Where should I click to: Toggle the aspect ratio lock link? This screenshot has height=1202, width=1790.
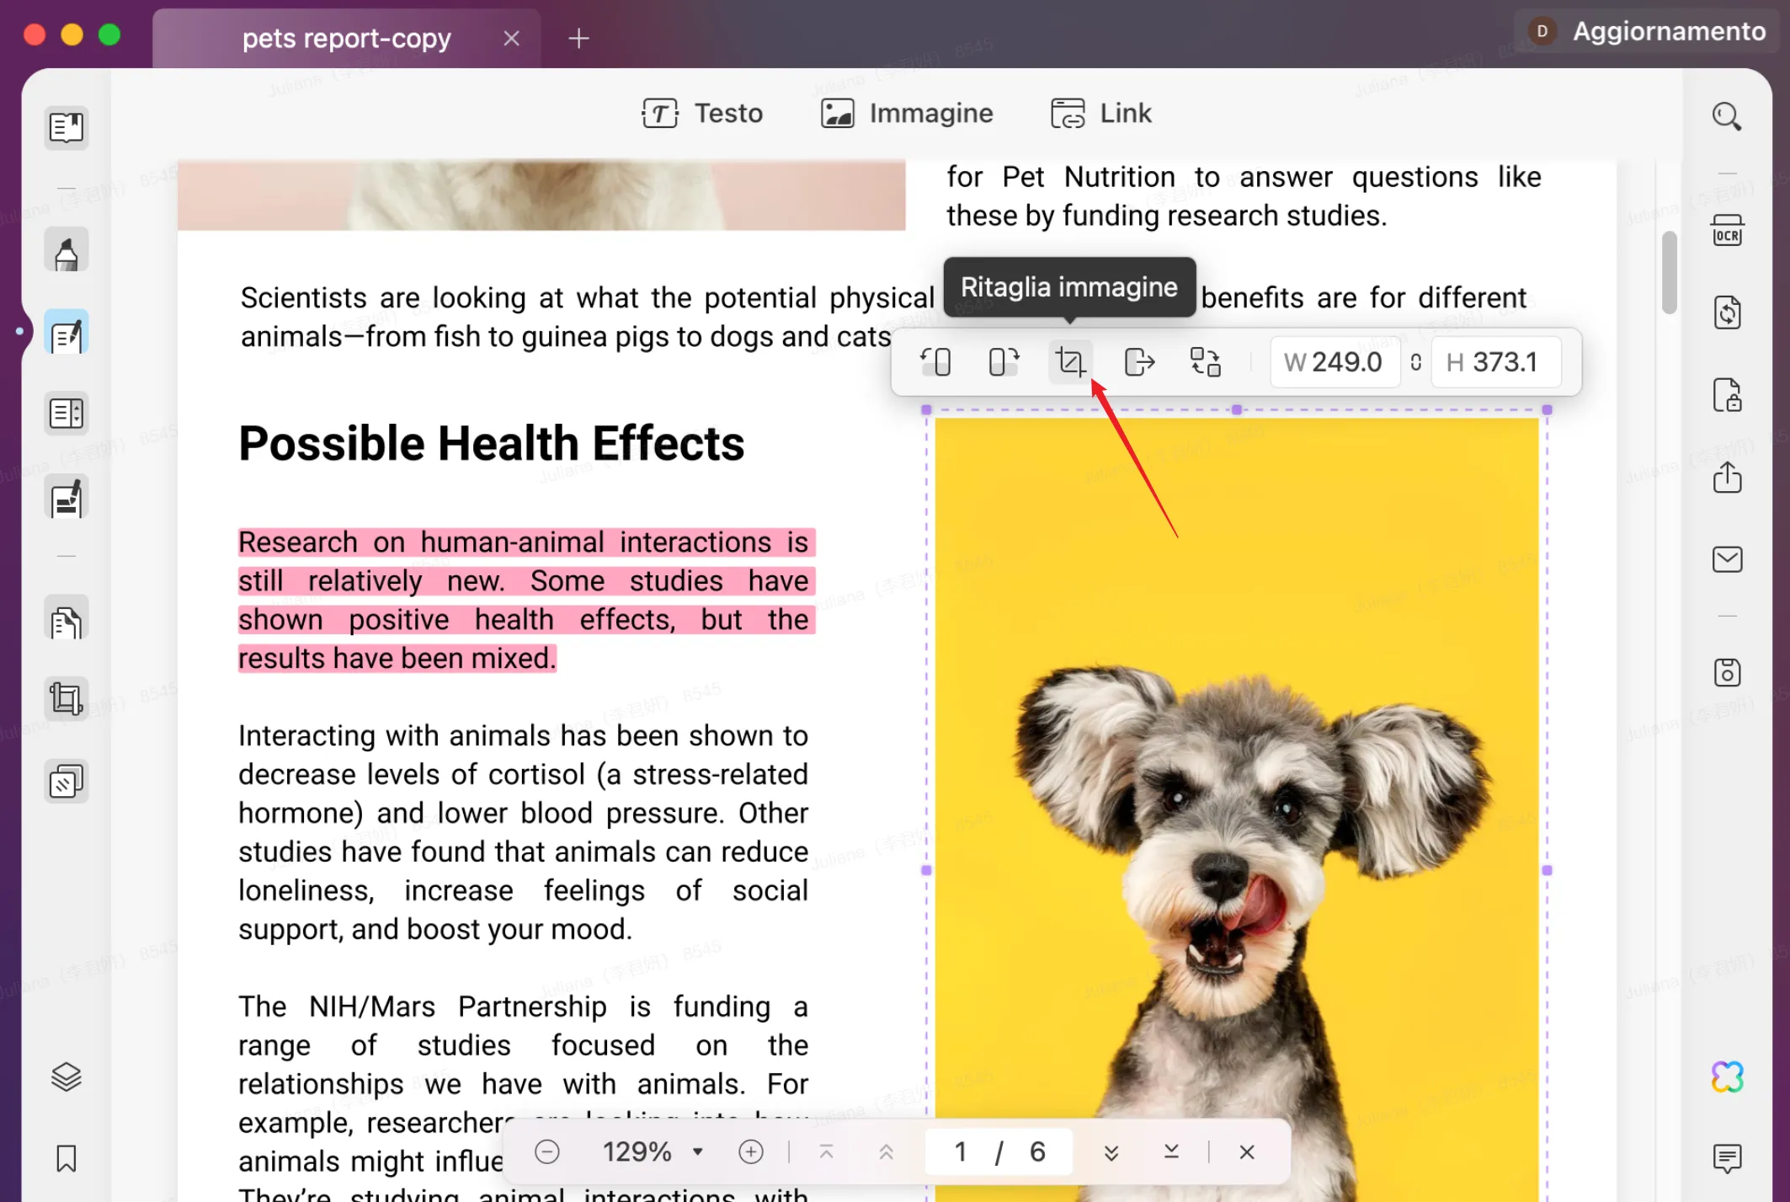[1416, 362]
